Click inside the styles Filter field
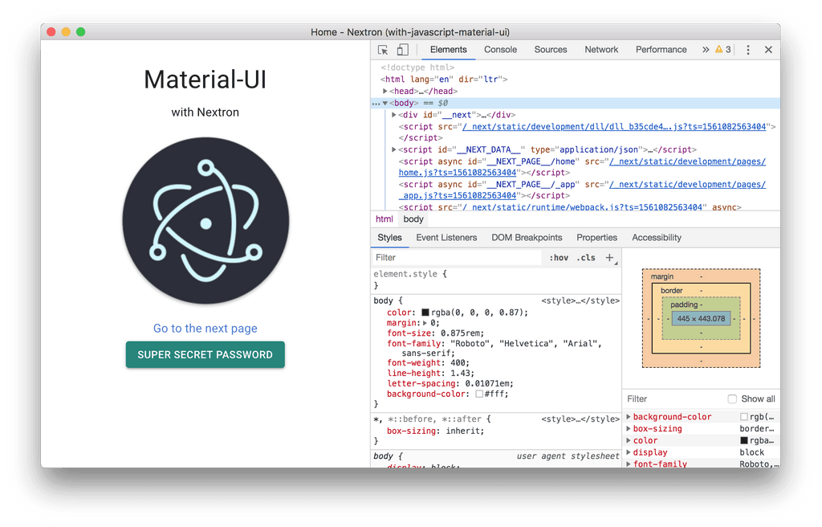This screenshot has height=527, width=822. (450, 257)
